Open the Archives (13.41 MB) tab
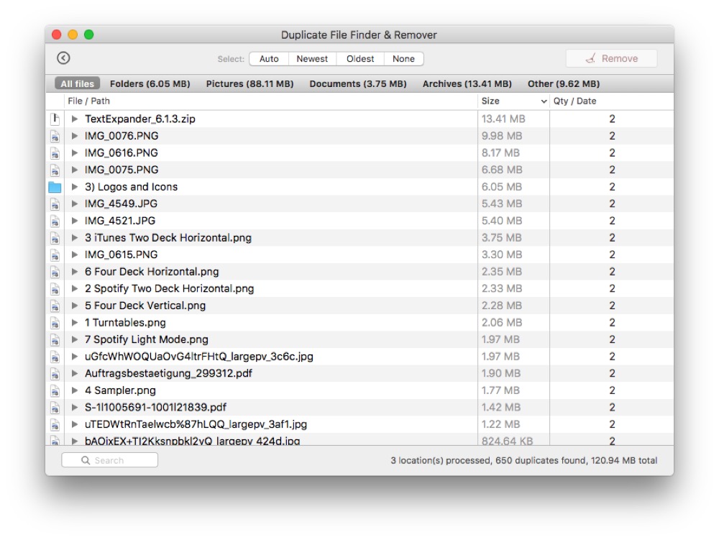Image resolution: width=719 pixels, height=540 pixels. 467,84
